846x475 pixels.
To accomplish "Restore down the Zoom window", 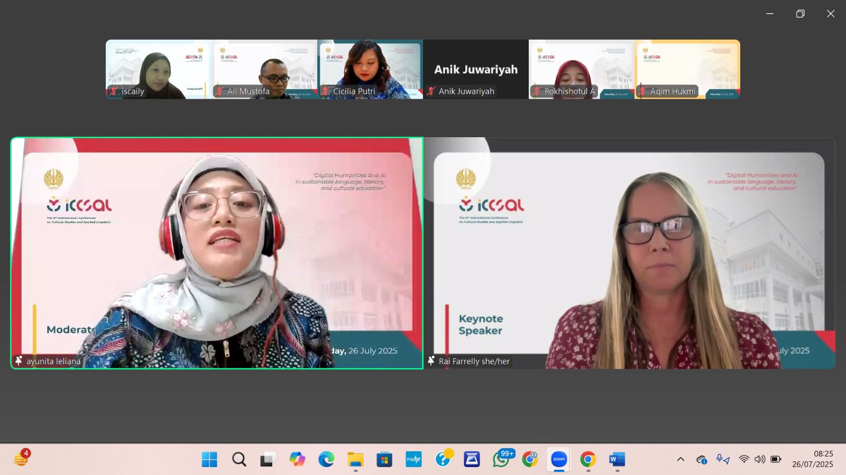I will pyautogui.click(x=800, y=14).
